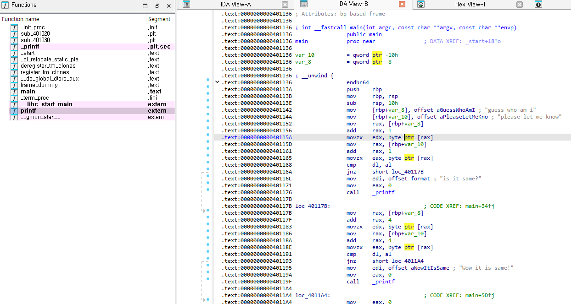Click aWowItIsSame operand
Viewport: 571px width, 304px height.
(430, 268)
